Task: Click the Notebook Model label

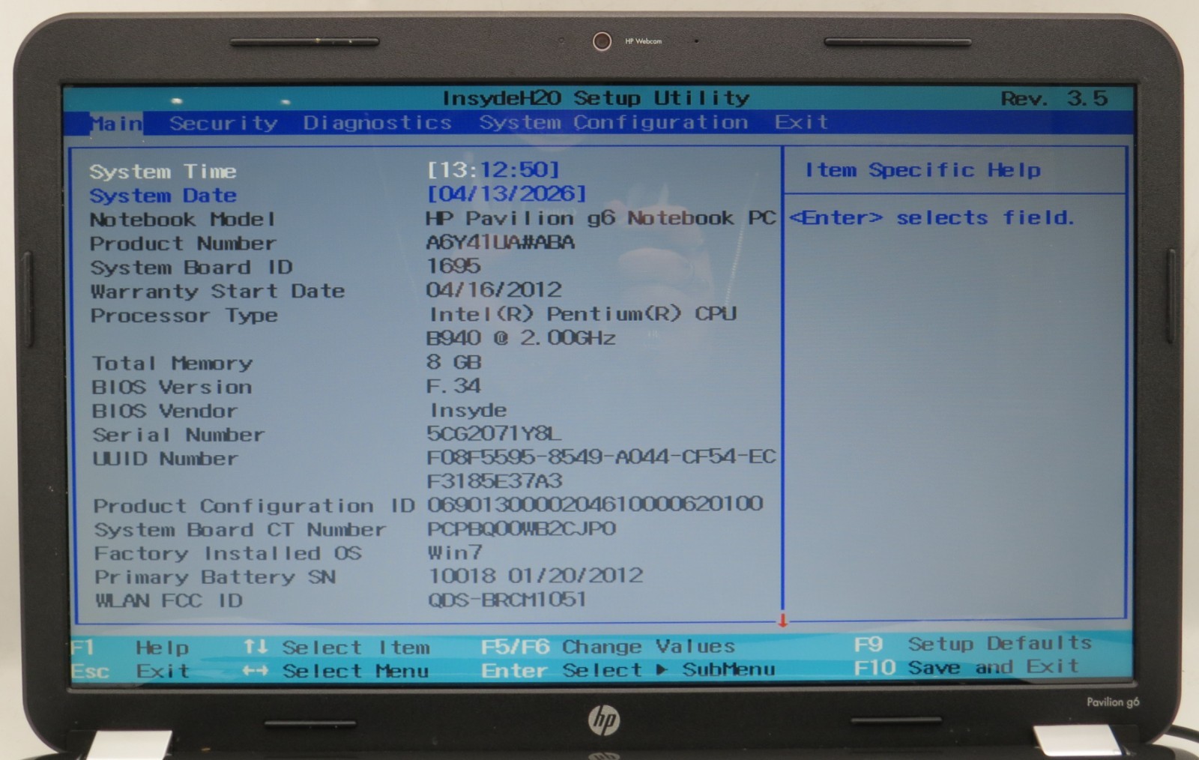Action: [x=183, y=220]
